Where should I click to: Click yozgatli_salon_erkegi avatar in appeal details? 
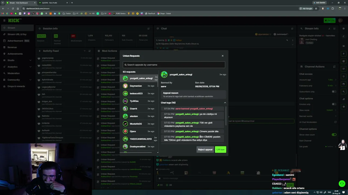point(164,74)
